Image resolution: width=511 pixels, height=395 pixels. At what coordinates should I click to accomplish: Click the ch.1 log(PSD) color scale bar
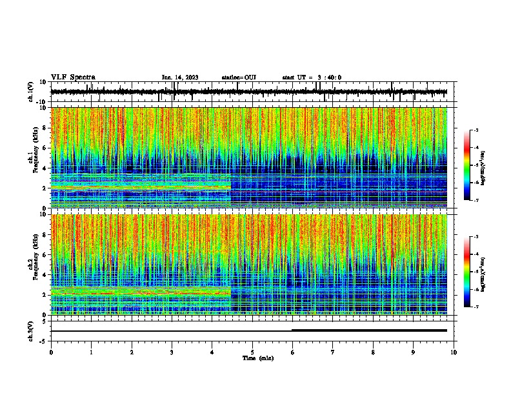(467, 165)
